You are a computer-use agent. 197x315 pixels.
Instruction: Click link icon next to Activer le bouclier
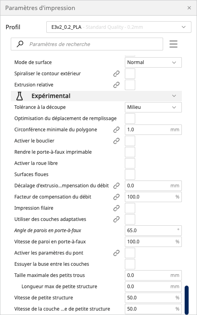[x=116, y=141]
